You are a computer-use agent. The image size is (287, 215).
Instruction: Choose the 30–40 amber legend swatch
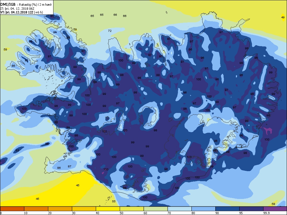pos(84,209)
